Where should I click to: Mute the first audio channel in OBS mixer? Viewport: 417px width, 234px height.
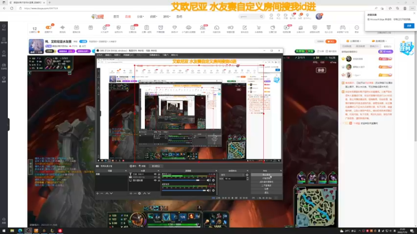coord(208,180)
